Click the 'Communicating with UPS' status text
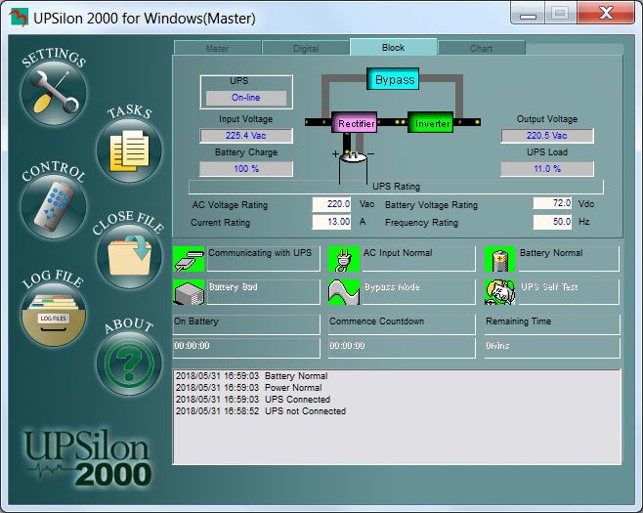 260,253
